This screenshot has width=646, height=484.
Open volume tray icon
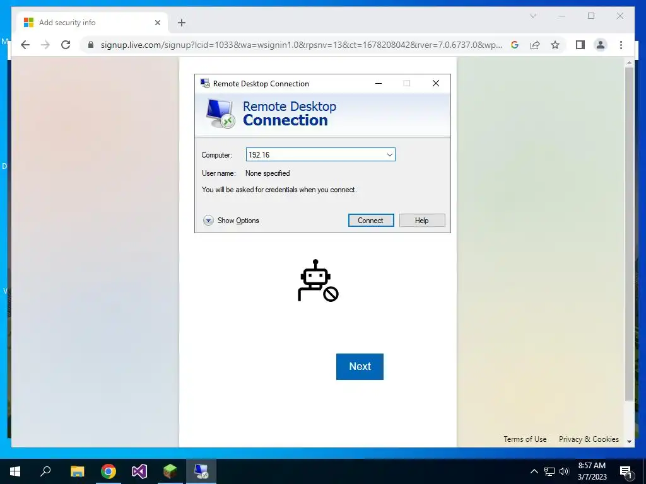564,471
